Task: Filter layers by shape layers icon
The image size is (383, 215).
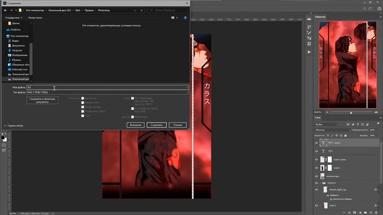Action: click(363, 124)
